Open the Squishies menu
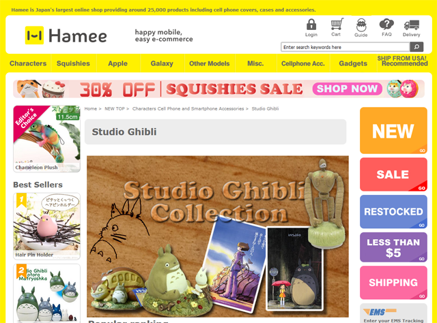This screenshot has width=437, height=323. (73, 63)
